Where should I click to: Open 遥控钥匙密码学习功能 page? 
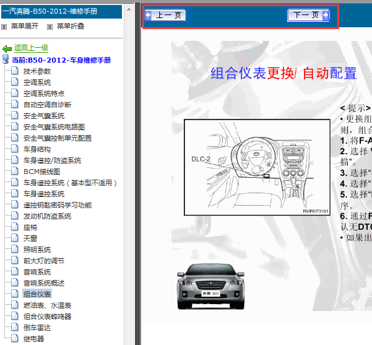(x=58, y=205)
